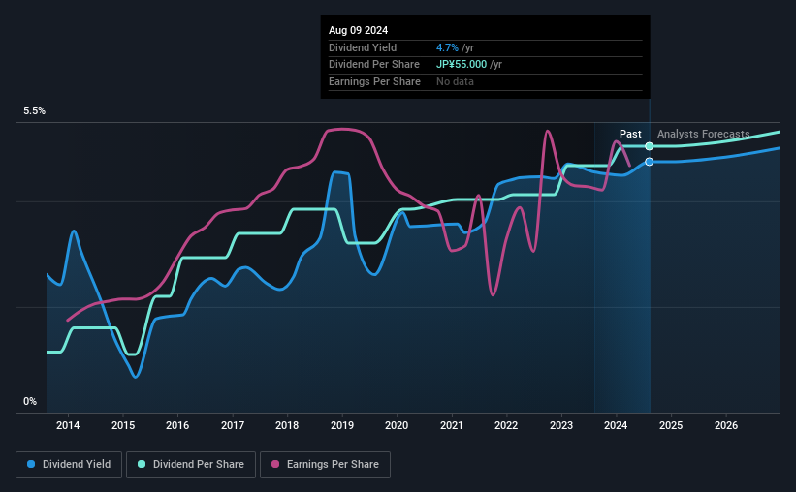Click the JP¥55.000 dividend per share value
Image resolution: width=796 pixels, height=492 pixels.
click(462, 65)
